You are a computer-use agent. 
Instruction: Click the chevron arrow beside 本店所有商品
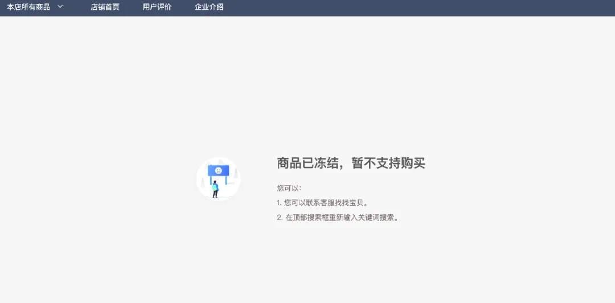60,7
